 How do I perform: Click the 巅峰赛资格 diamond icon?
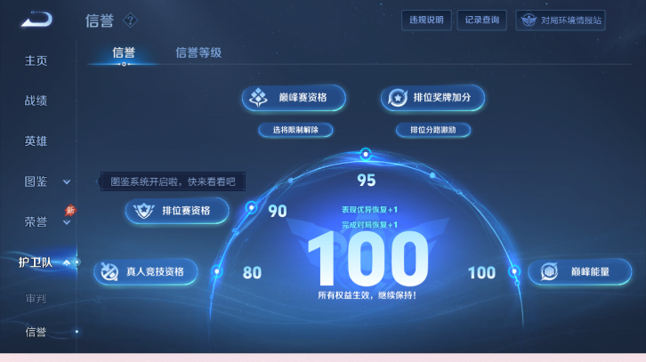click(258, 98)
